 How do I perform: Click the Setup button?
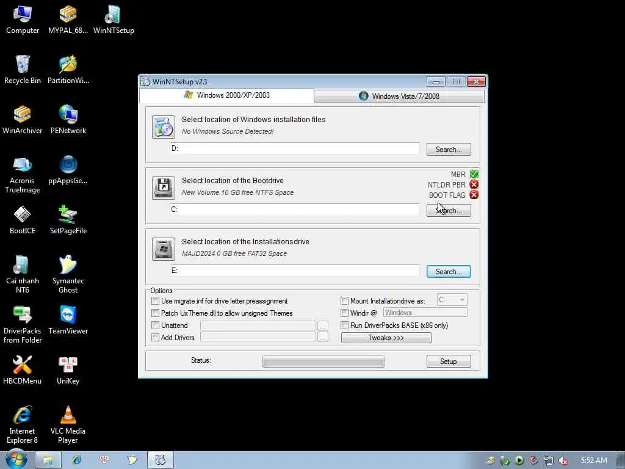click(x=449, y=362)
